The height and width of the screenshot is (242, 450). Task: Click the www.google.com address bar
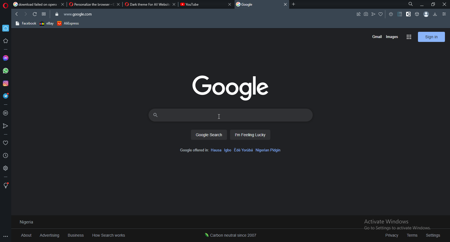pyautogui.click(x=78, y=14)
